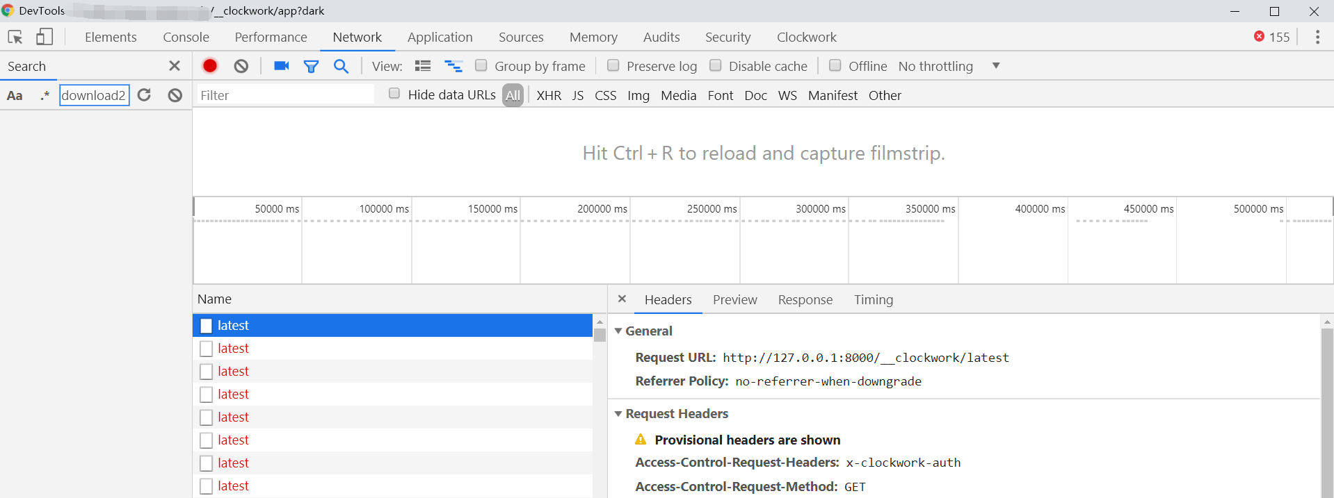Viewport: 1334px width, 498px height.
Task: Filter requests by Doc
Action: tap(755, 95)
